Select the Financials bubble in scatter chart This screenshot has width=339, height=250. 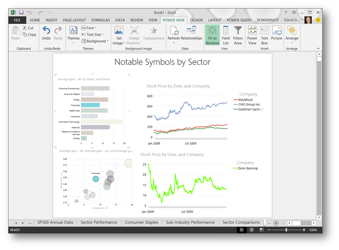[96, 179]
